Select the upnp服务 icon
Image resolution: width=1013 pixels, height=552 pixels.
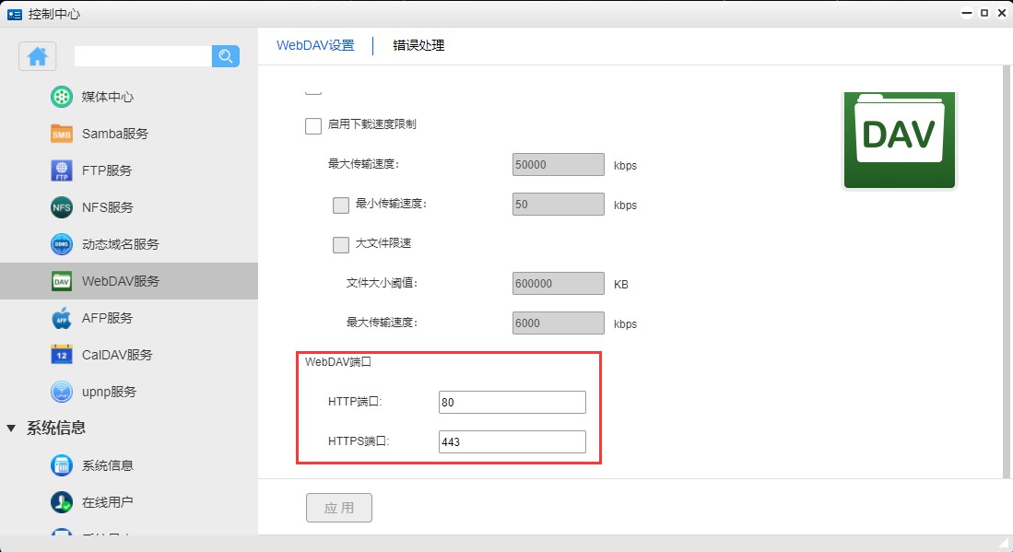(x=62, y=392)
